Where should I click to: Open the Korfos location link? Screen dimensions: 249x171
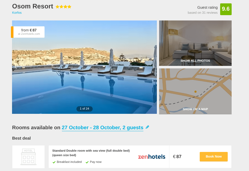17,13
